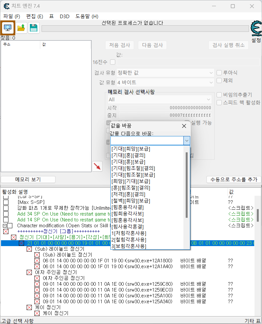Enable the 스피드 핵 활성화 checkbox

click(219, 102)
